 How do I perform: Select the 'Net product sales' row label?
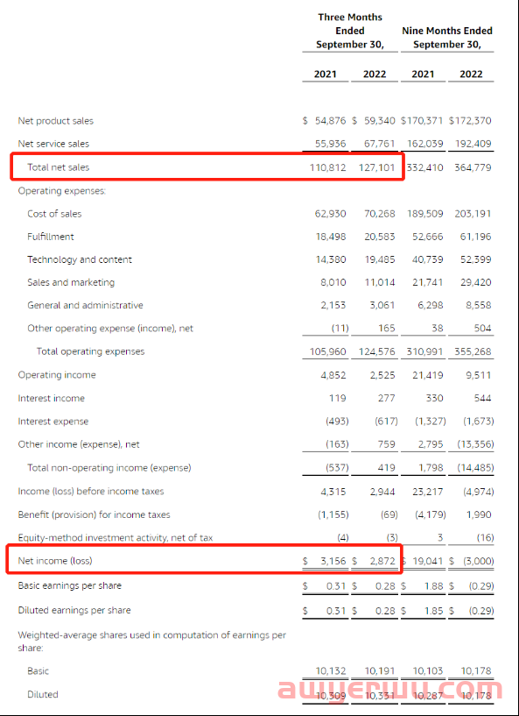[56, 121]
